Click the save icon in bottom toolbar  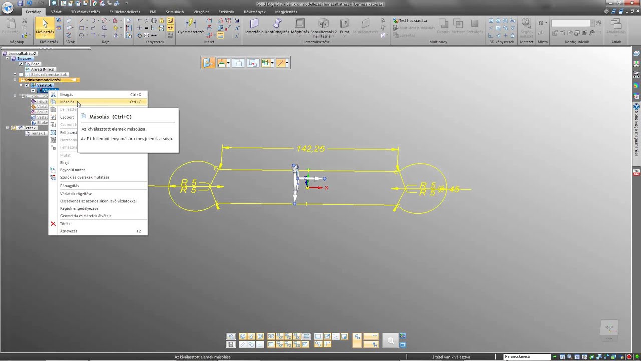231,344
